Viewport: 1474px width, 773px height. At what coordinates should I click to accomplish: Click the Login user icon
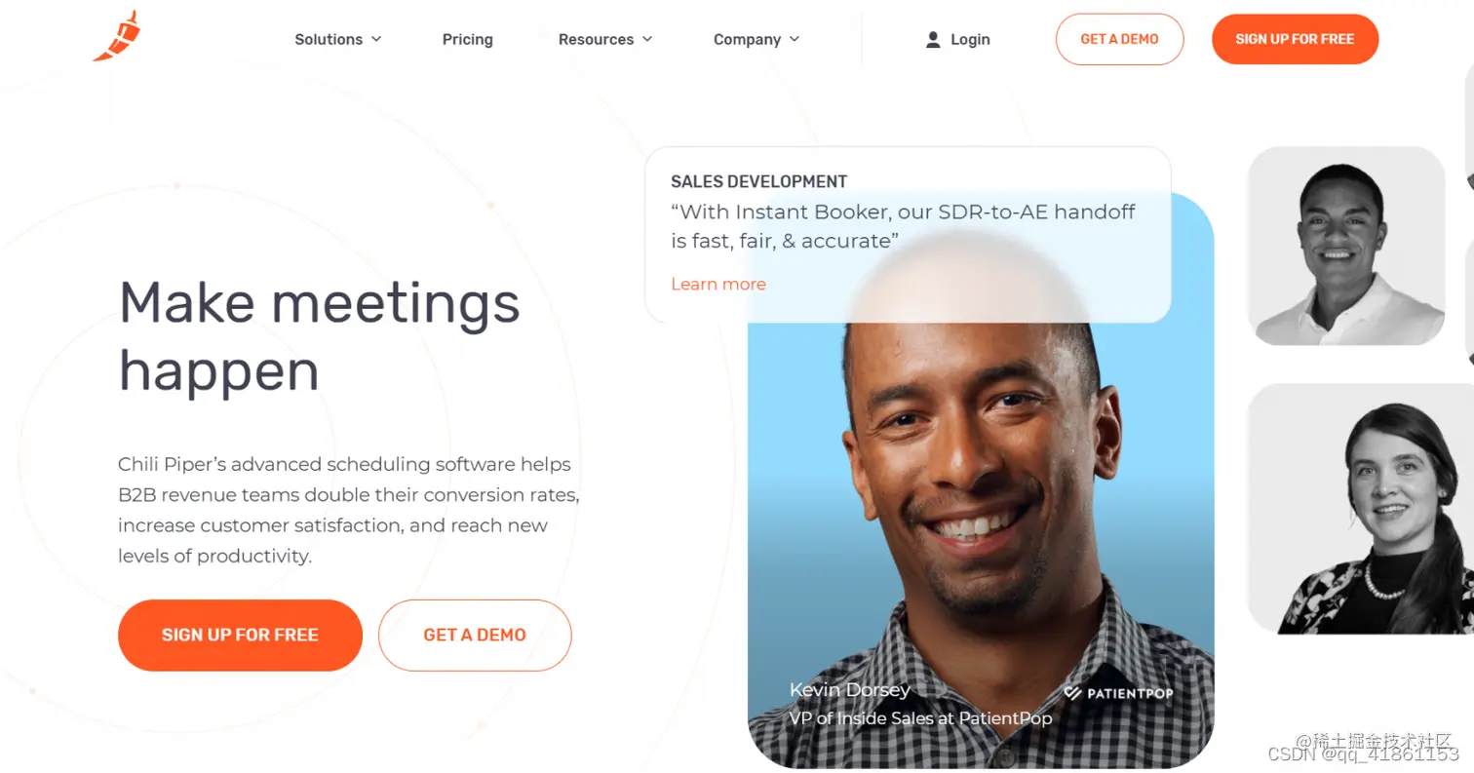933,39
